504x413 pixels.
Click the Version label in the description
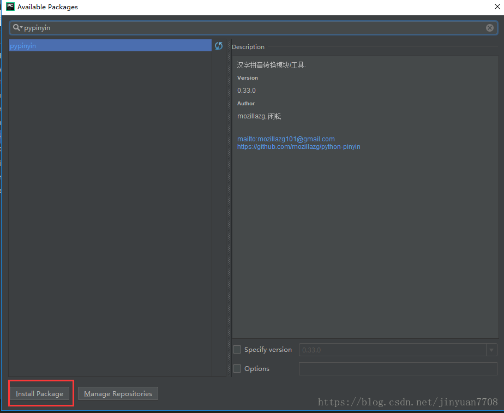[x=248, y=78]
